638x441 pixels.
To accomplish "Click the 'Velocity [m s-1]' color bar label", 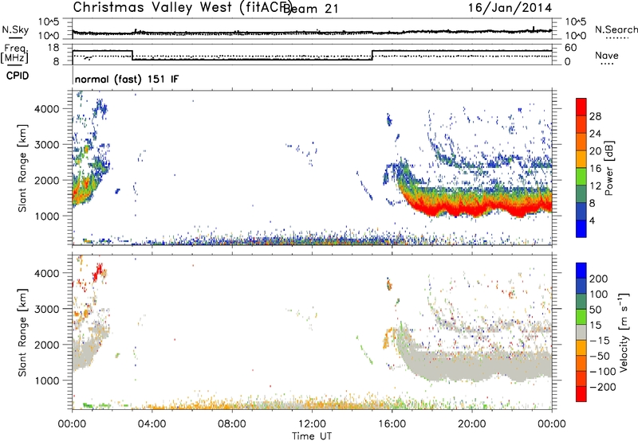I will (x=624, y=332).
